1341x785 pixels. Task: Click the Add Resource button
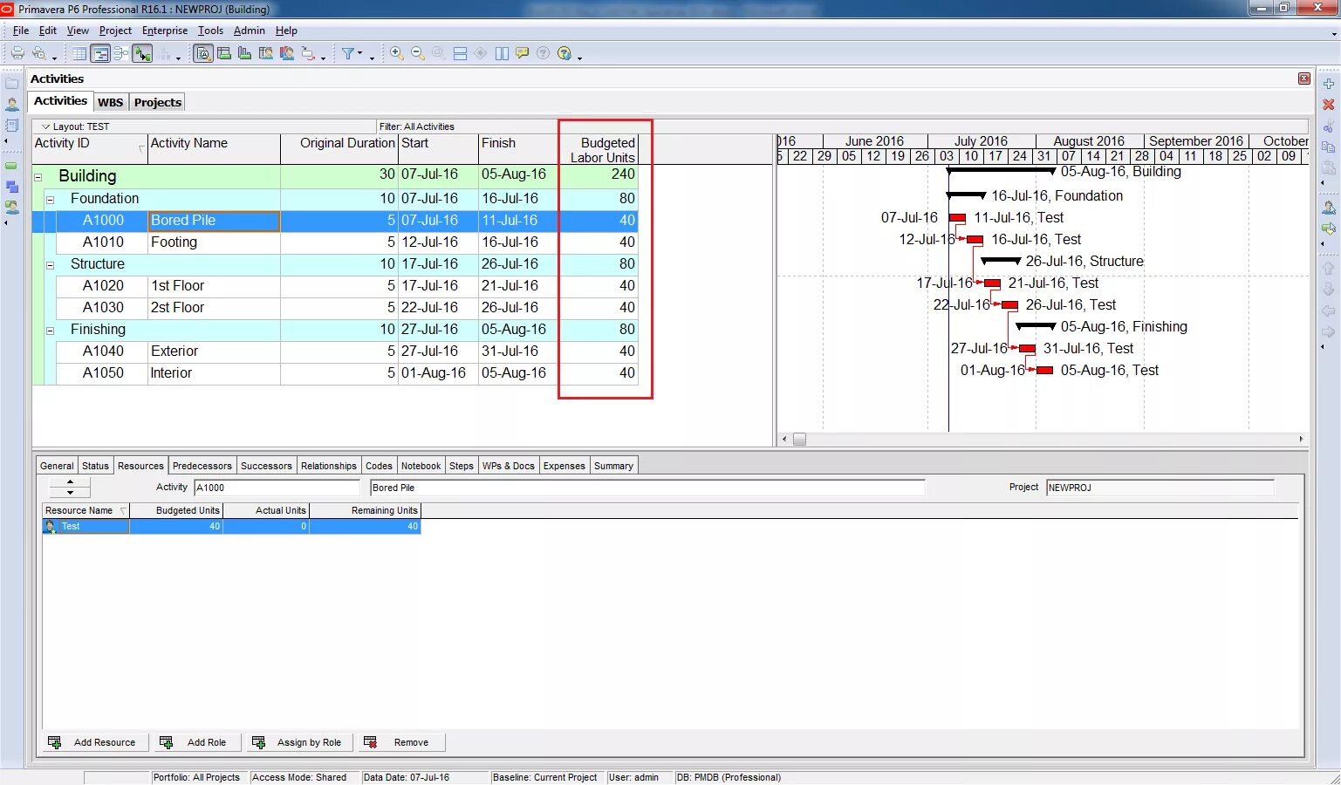coord(94,742)
